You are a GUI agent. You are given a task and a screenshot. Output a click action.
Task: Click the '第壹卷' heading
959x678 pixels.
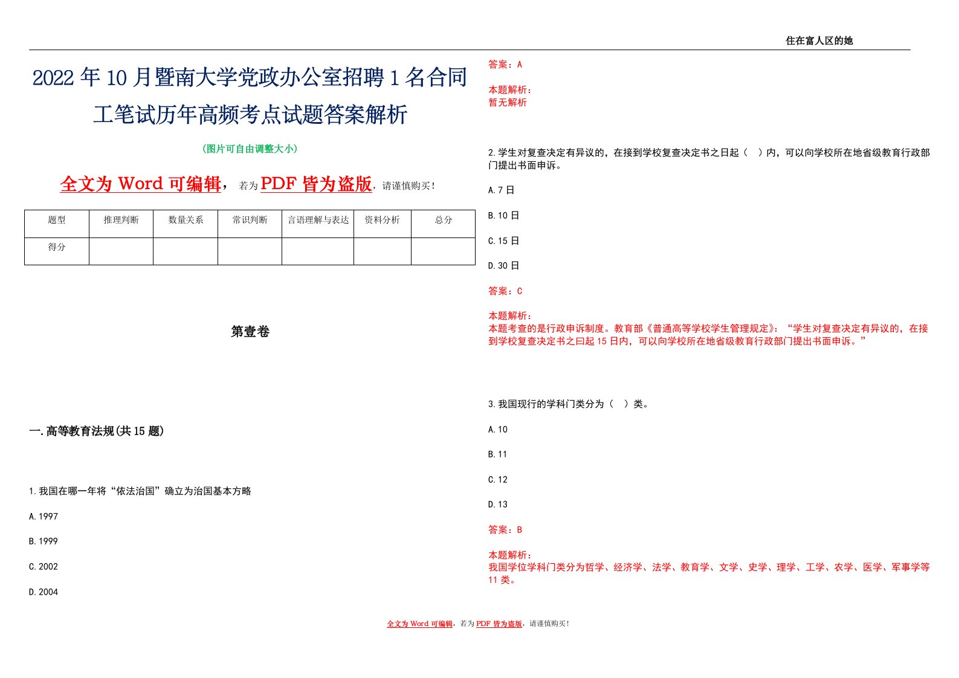click(x=250, y=332)
